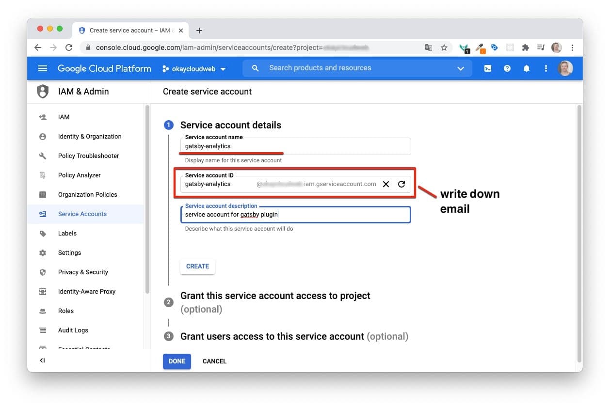Viewport: 610px width, 408px height.
Task: Click the sidebar vertical scrollbar
Action: click(147, 199)
